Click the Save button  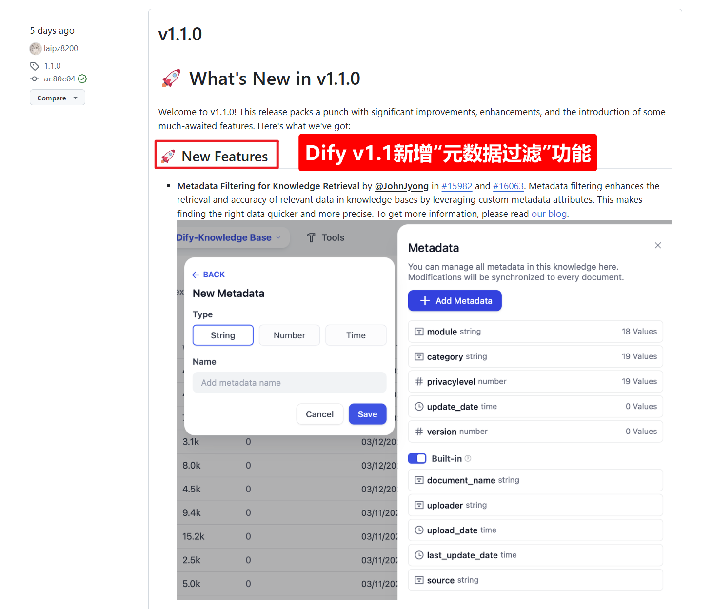coord(367,414)
